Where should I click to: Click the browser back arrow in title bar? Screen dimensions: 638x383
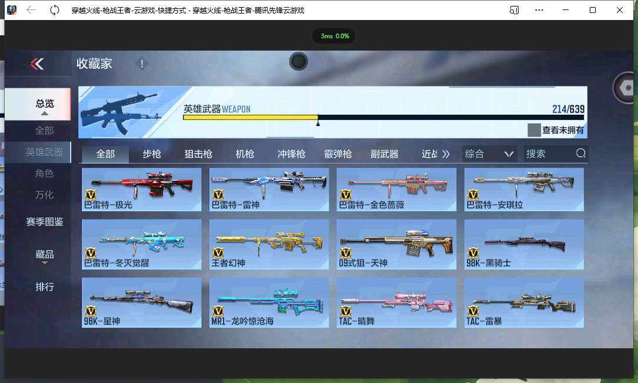31,10
